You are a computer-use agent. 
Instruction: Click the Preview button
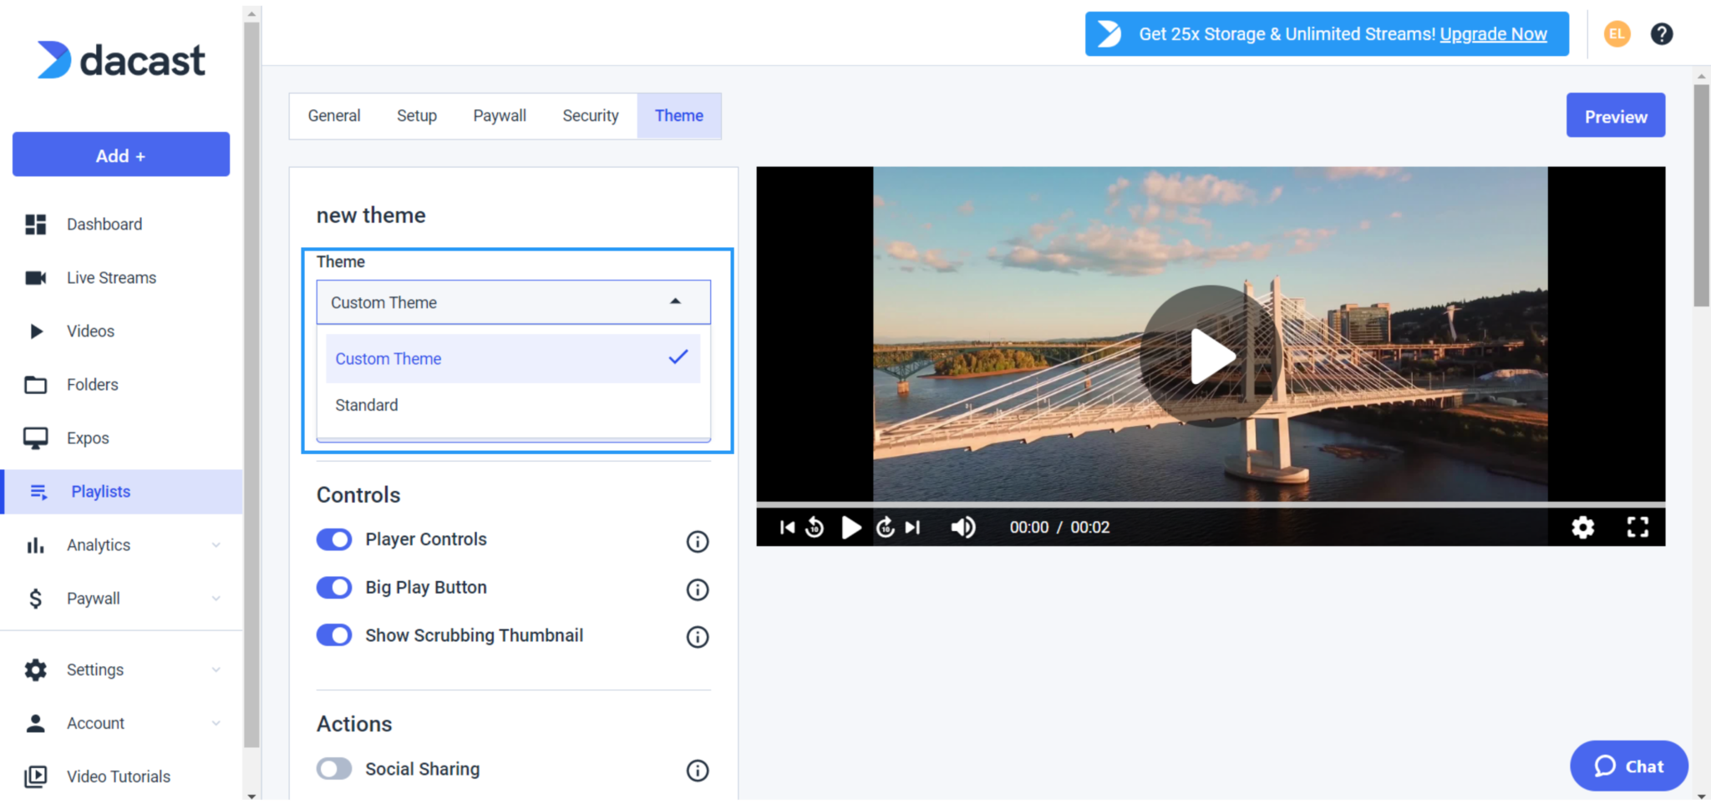coord(1614,115)
